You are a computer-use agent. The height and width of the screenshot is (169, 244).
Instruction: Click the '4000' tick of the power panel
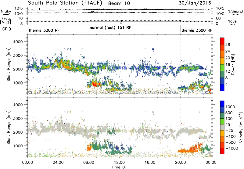coord(18,42)
